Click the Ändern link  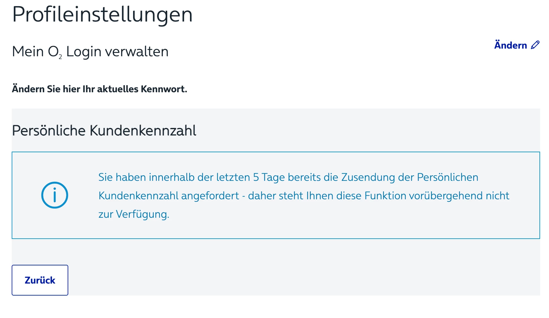pos(511,45)
